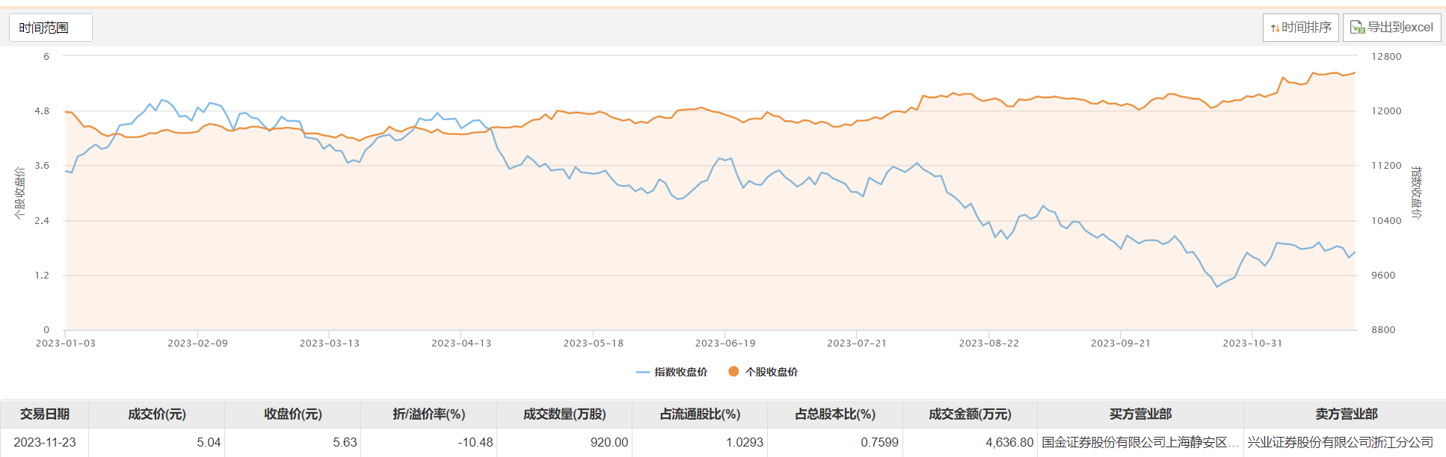The width and height of the screenshot is (1446, 457).
Task: Click buyer 国金证券股份有限公司上海静安区 cell
Action: pos(1140,442)
